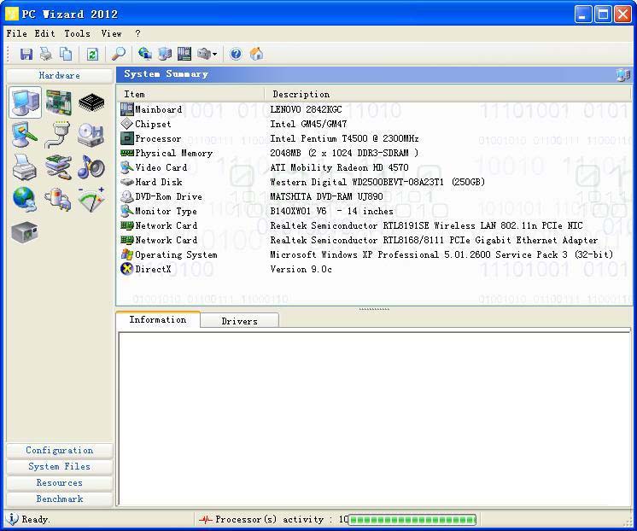Select the Processor row in System Summary
637x531 pixels.
158,138
